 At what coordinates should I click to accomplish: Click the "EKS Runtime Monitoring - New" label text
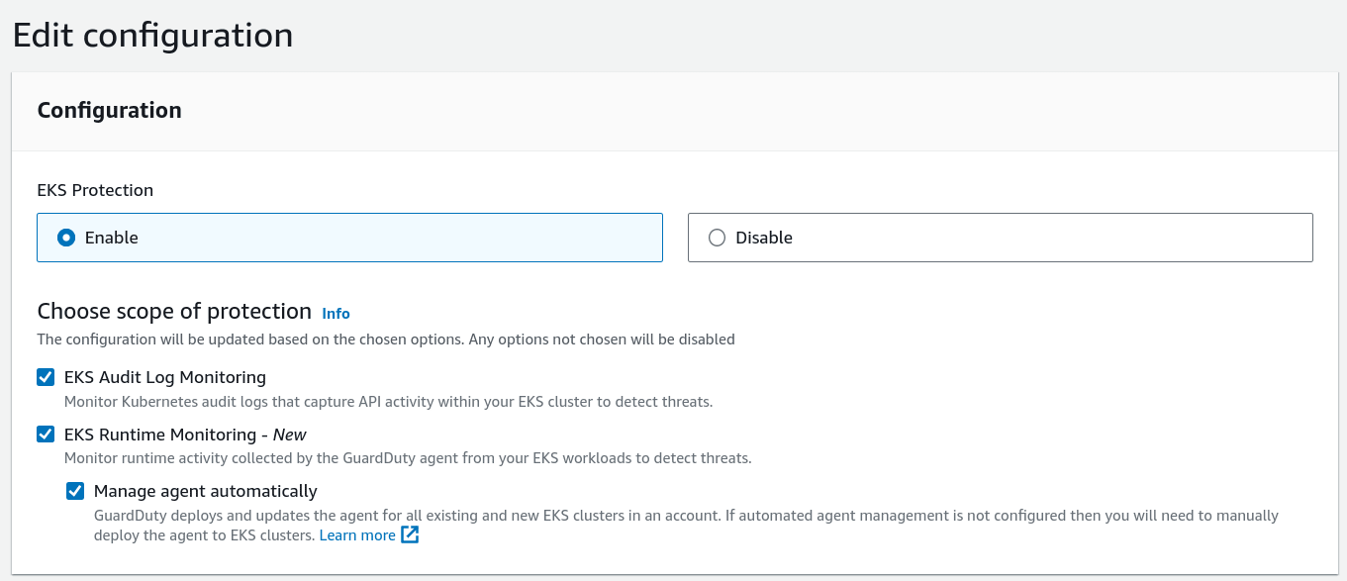point(185,435)
